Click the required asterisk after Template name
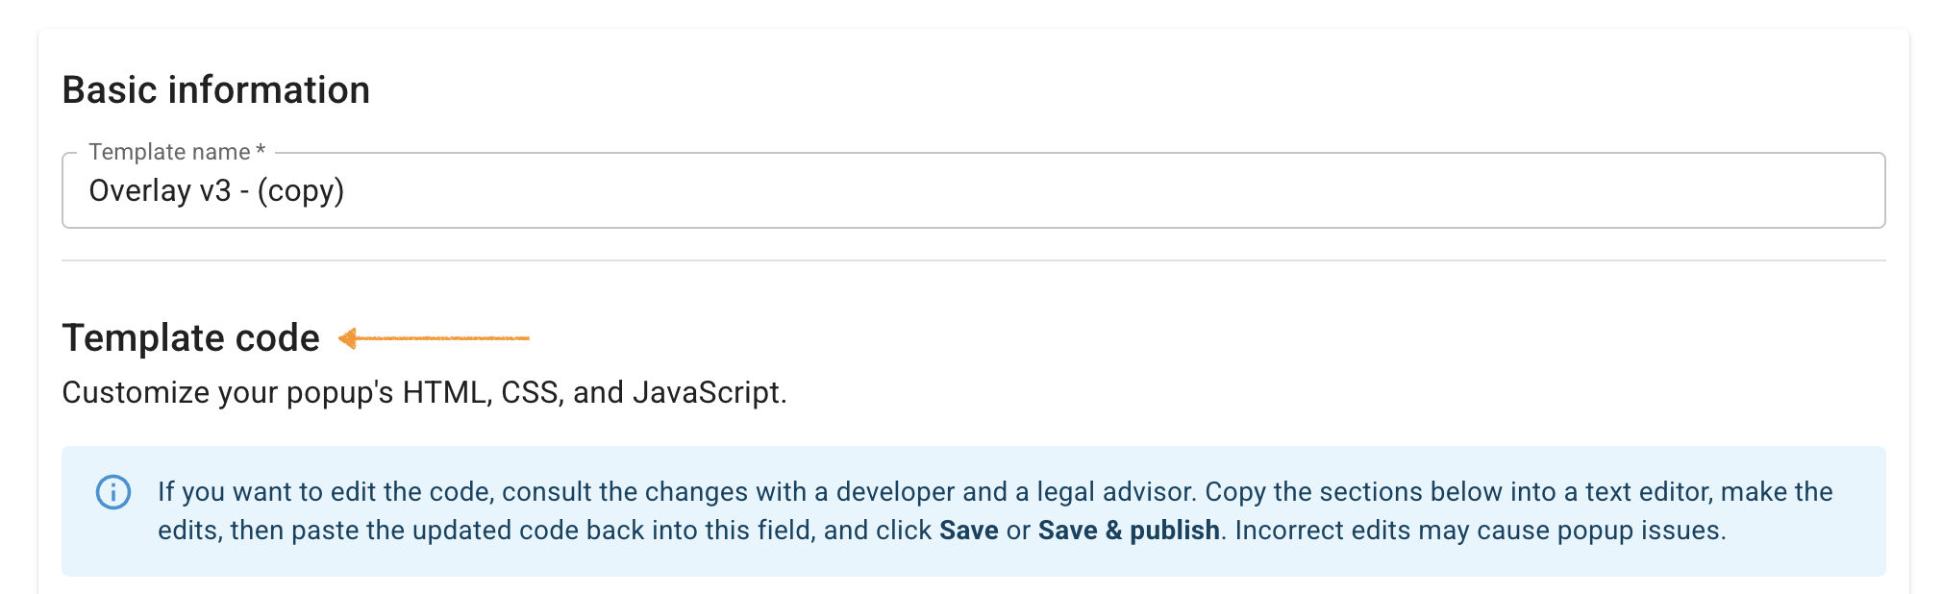Screen dimensions: 1942x594 [x=261, y=151]
